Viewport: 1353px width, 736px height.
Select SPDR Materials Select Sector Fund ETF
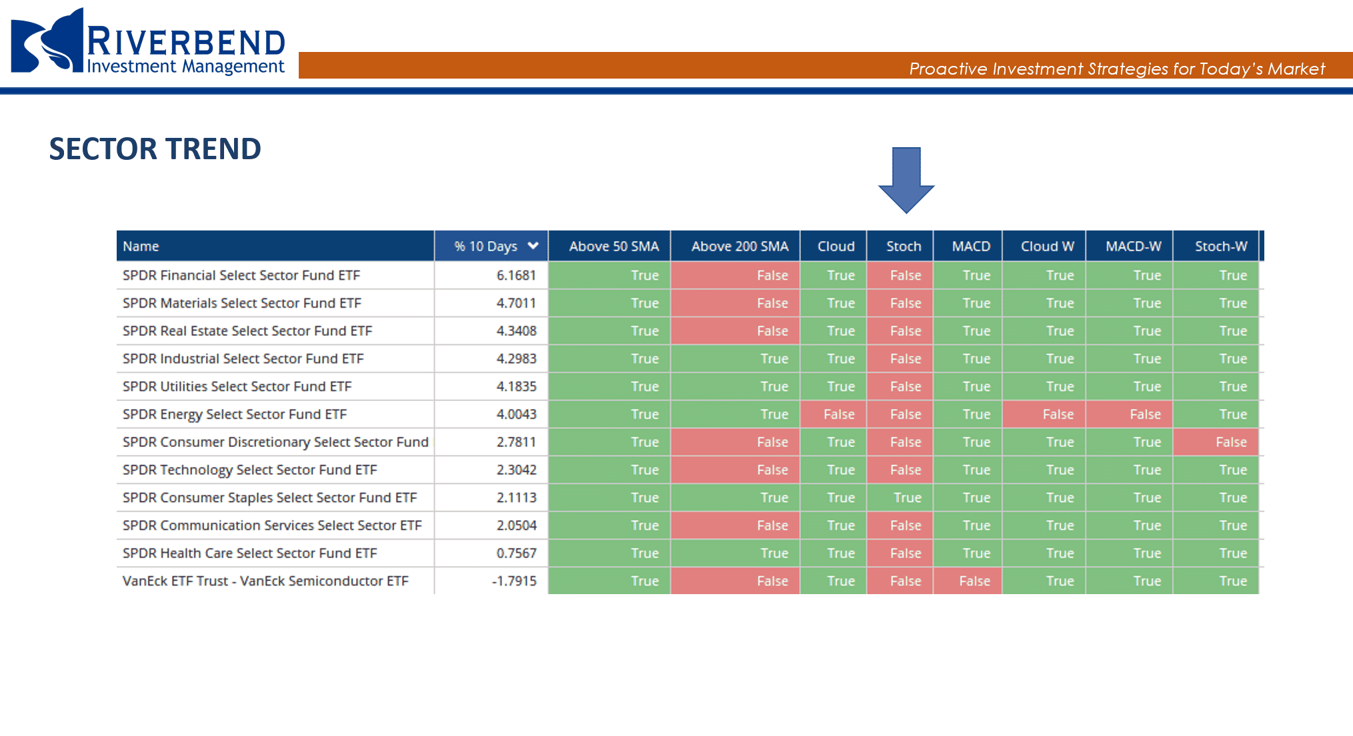click(242, 303)
